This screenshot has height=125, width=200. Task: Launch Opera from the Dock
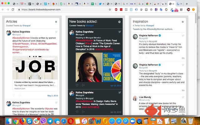click(x=71, y=121)
